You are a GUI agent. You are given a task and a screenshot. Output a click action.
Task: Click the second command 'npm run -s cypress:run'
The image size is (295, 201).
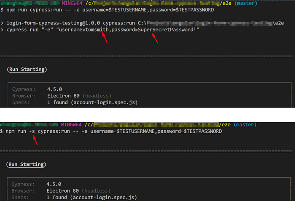pos(38,131)
